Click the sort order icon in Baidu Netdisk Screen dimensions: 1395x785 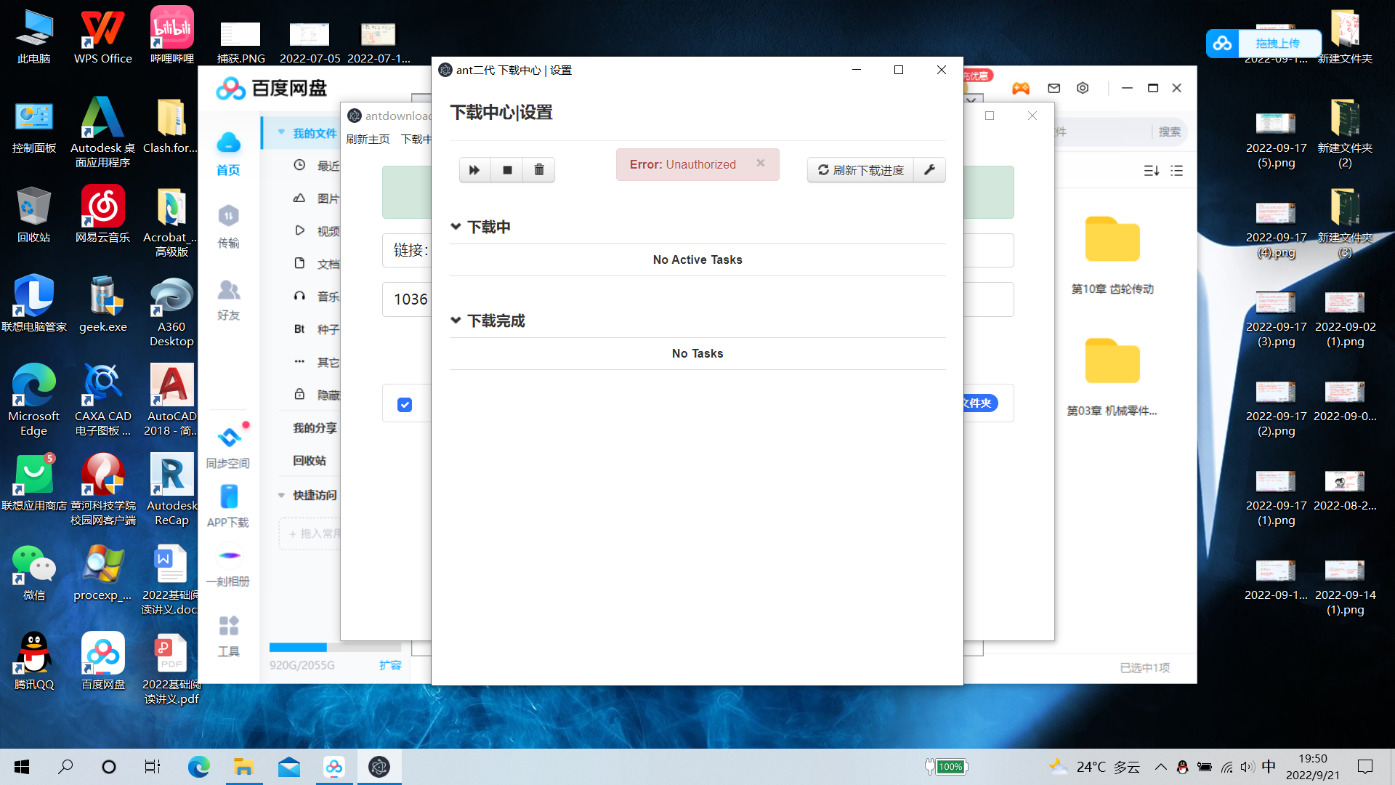[x=1152, y=170]
